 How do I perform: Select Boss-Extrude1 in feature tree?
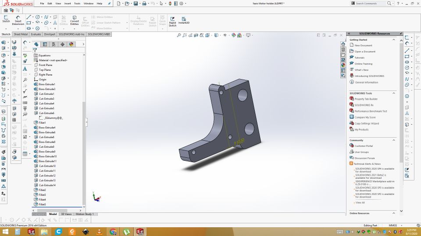[47, 84]
